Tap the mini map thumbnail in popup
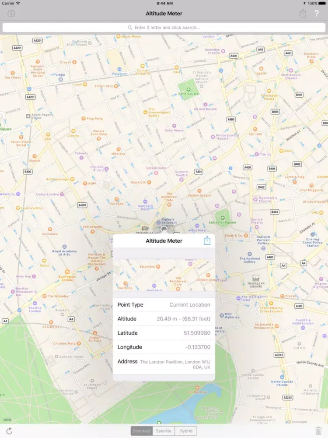The image size is (328, 438). [x=164, y=275]
